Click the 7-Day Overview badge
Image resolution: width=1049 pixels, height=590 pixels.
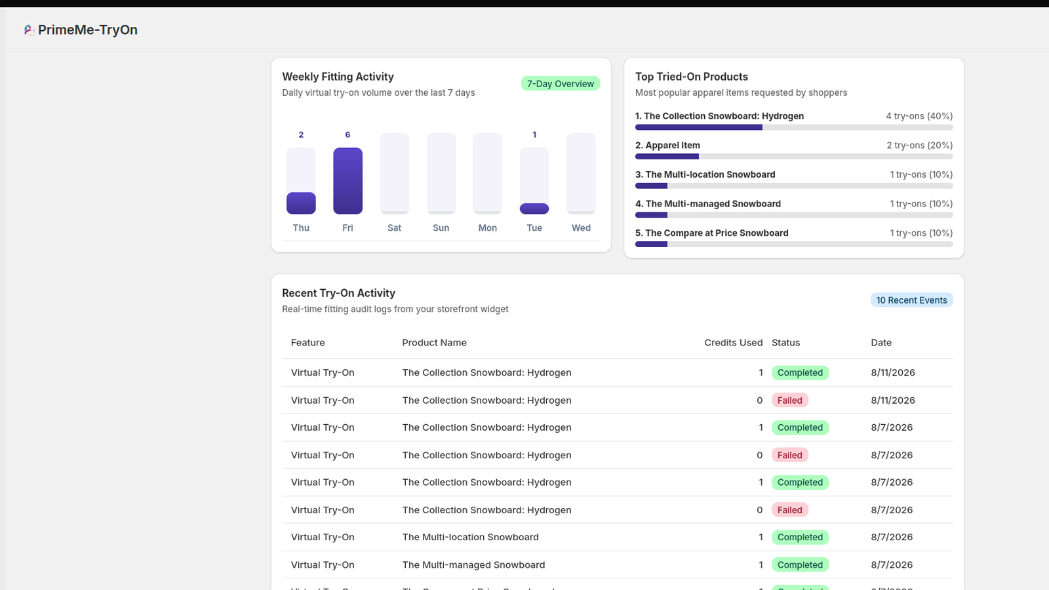[x=561, y=84]
